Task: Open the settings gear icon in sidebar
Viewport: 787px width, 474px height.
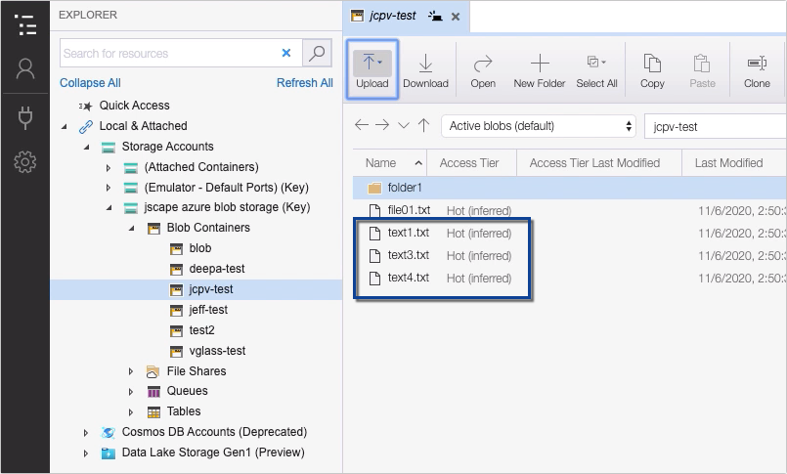Action: point(24,162)
